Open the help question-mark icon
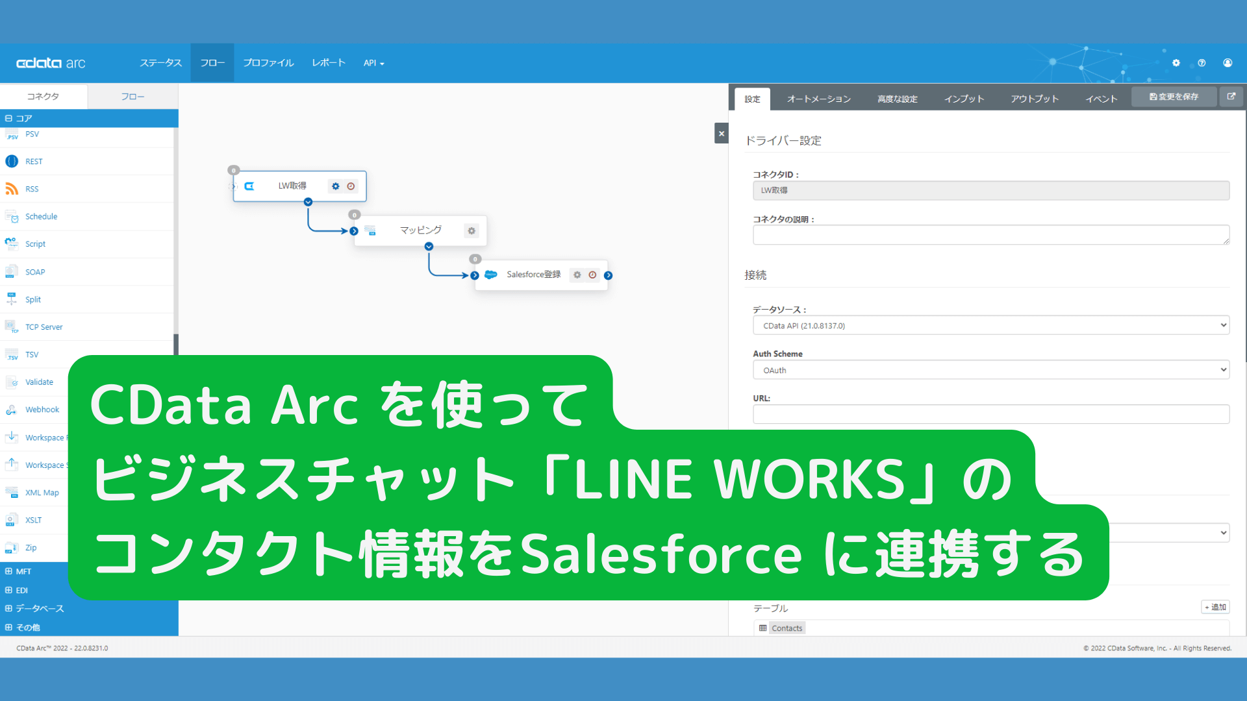This screenshot has width=1247, height=701. click(x=1202, y=63)
